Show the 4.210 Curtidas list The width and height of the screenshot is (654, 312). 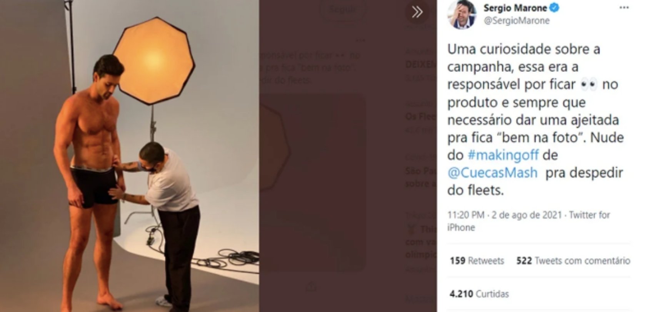[479, 294]
